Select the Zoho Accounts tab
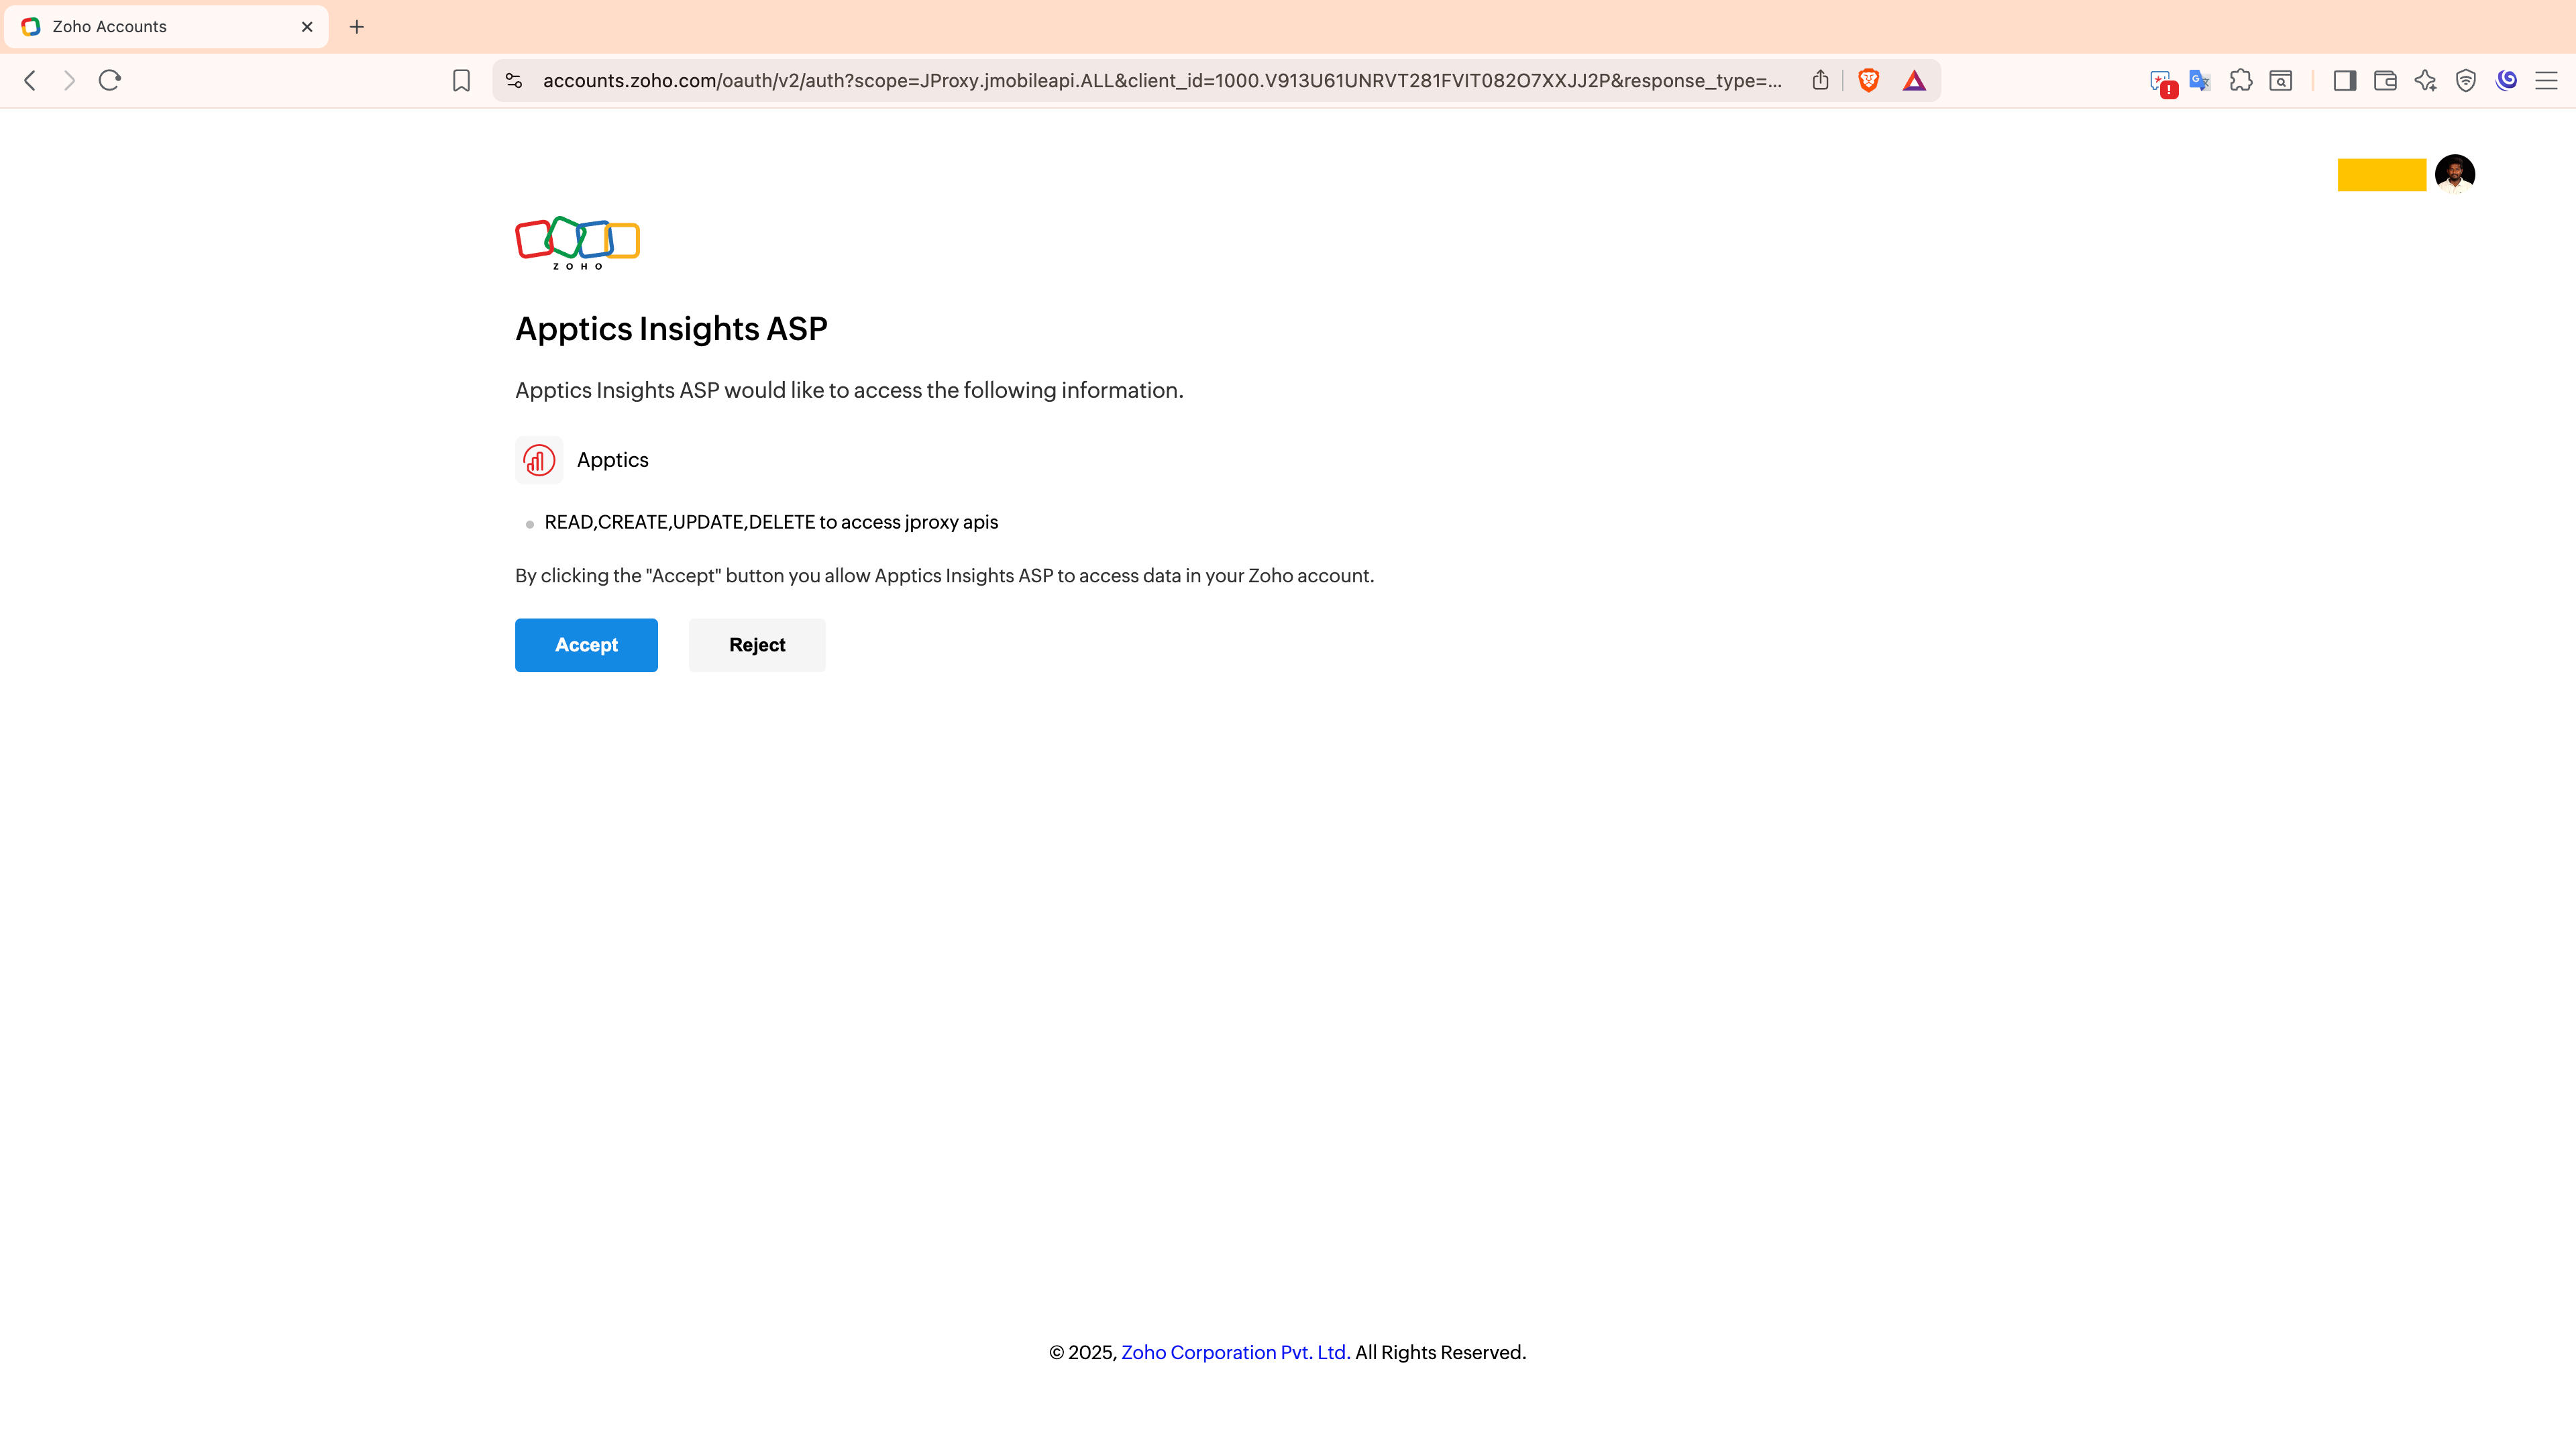Image resolution: width=2576 pixels, height=1449 pixels. click(166, 27)
